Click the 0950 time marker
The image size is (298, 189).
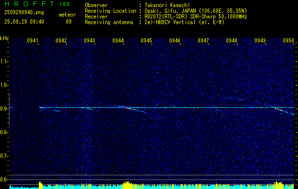click(x=289, y=40)
